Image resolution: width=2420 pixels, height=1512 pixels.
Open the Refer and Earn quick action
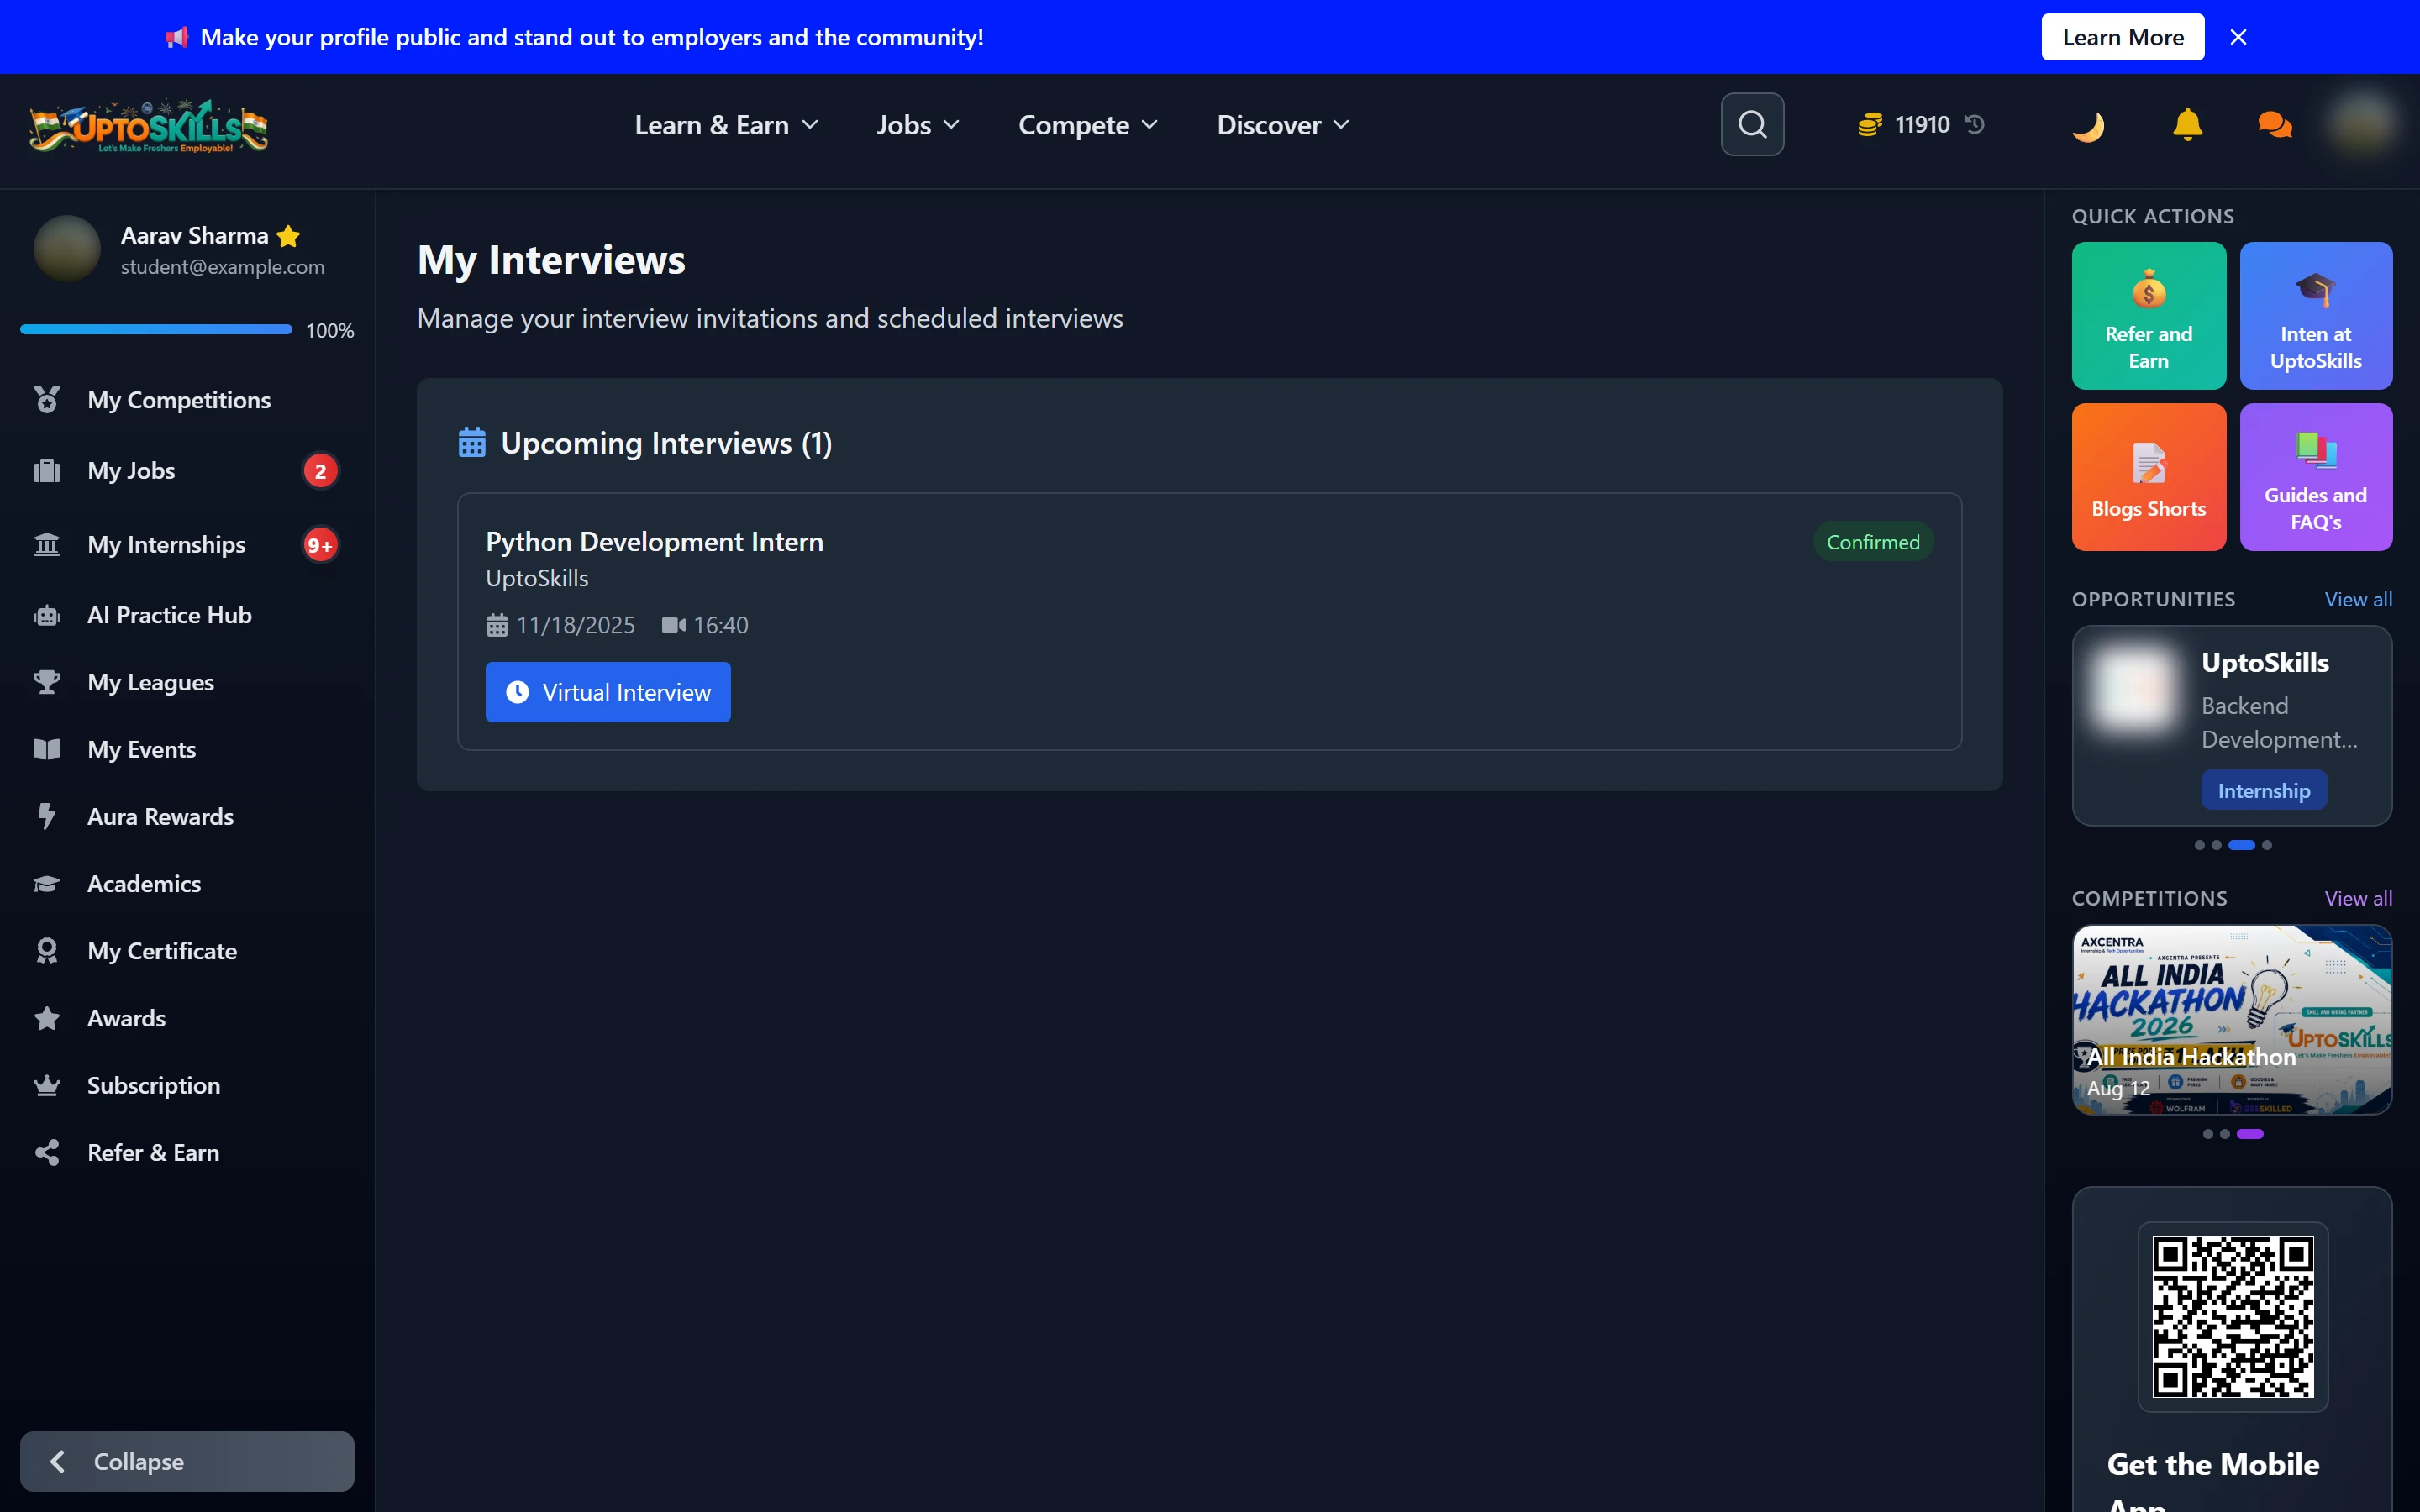coord(2148,316)
